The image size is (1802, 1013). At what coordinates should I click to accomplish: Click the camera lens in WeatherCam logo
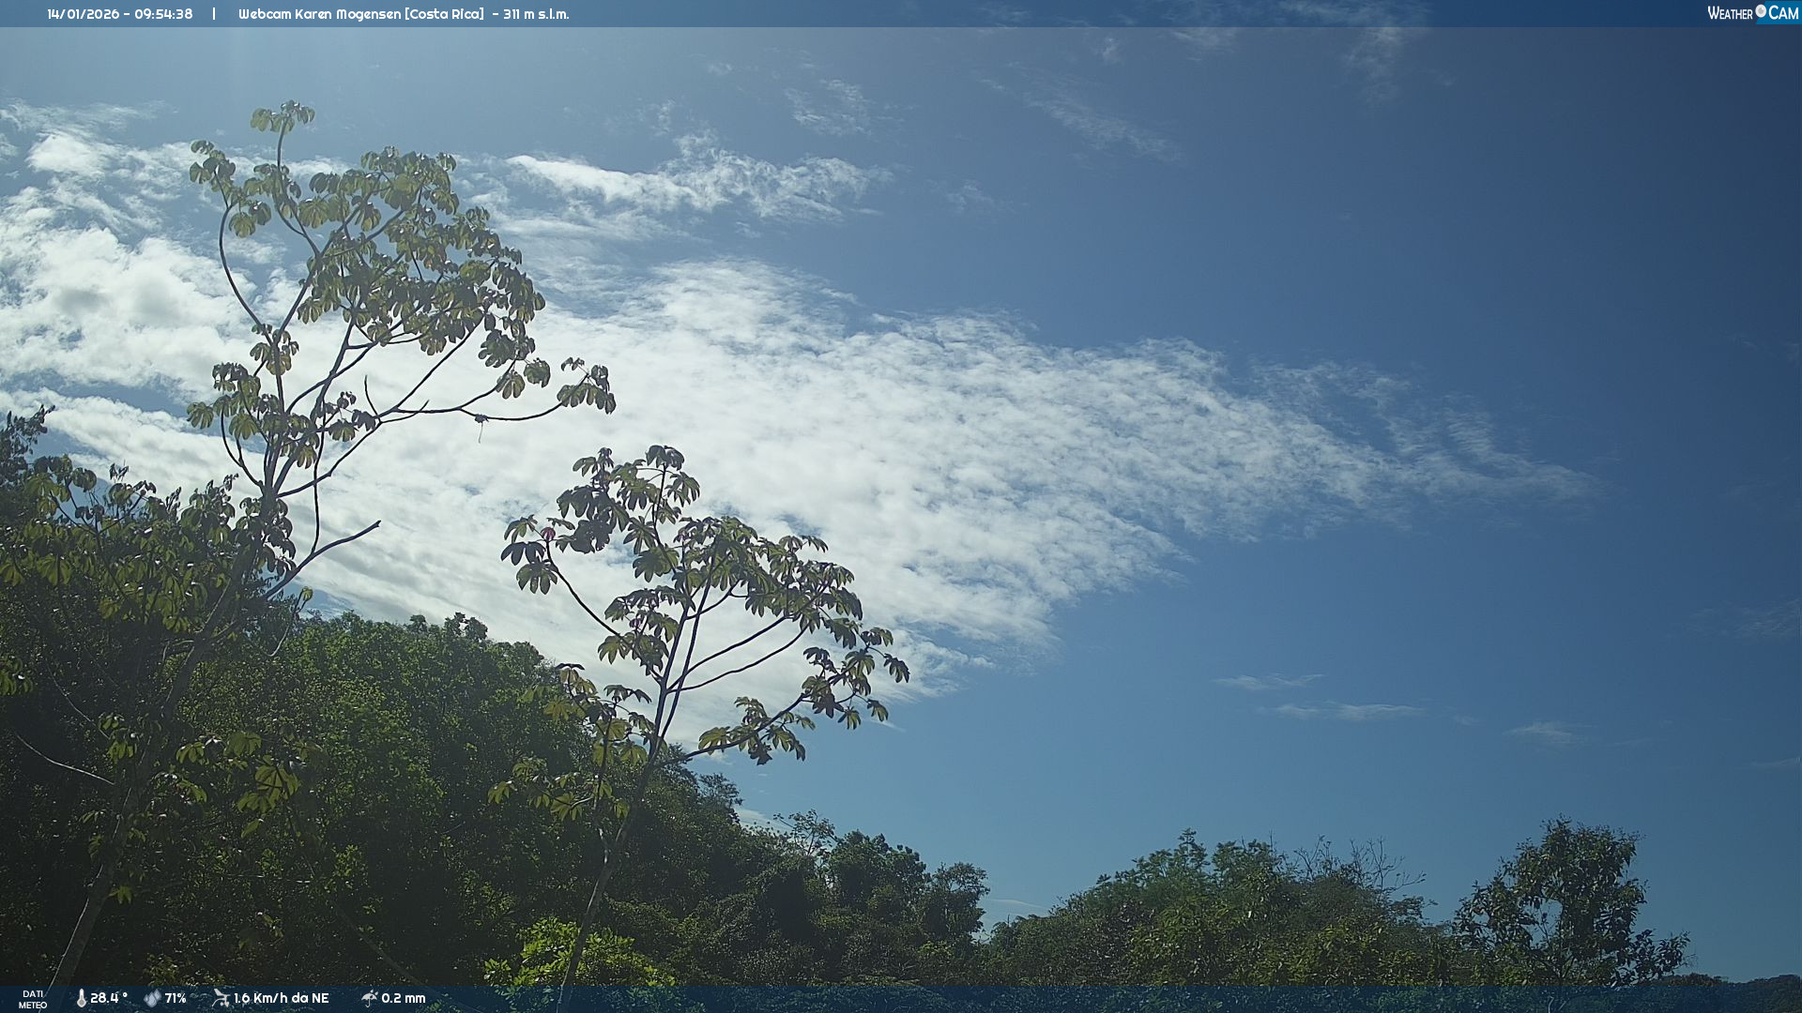click(1761, 11)
